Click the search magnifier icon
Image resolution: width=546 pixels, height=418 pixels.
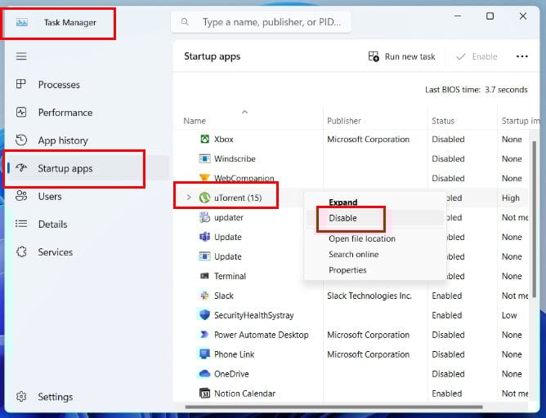tap(185, 22)
